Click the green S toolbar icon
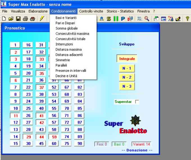Viewport: 191px width, 160px height. pos(109,19)
